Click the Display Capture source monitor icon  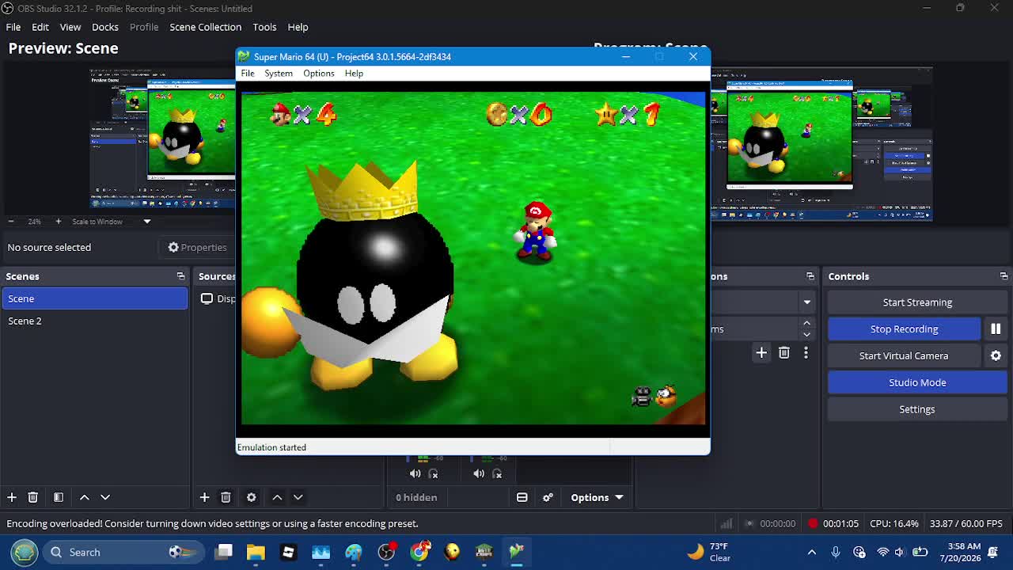207,298
